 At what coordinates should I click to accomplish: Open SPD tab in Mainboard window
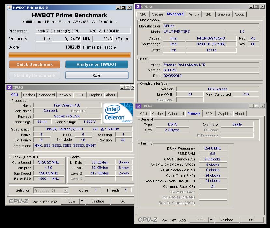pos(208,14)
